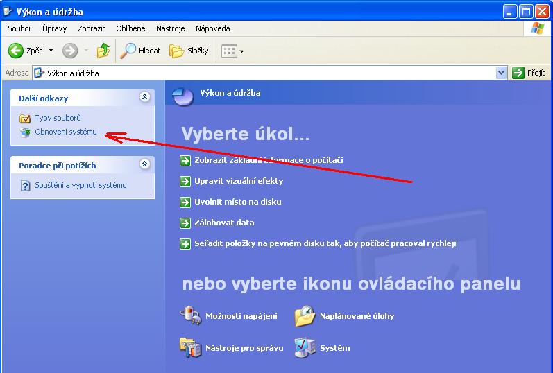Open the Úpravy menu
The image size is (553, 373).
[x=54, y=28]
